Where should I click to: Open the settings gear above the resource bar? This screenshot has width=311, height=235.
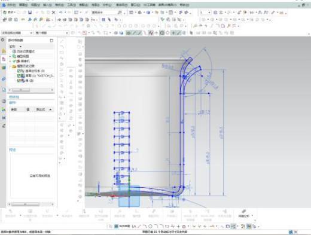point(3,40)
